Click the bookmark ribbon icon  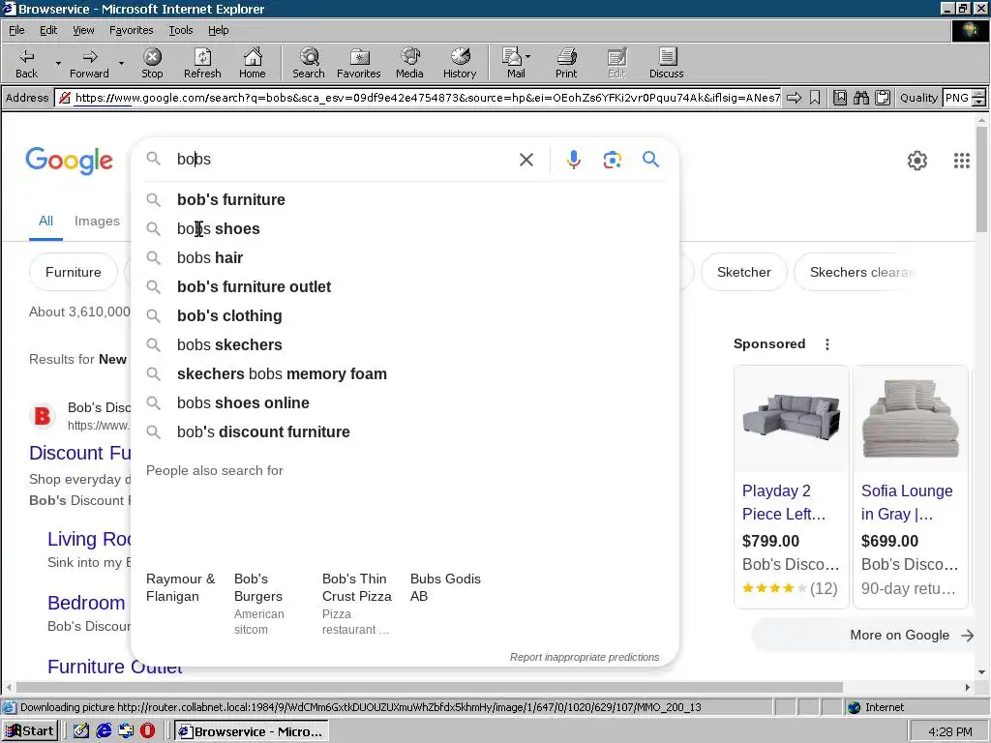pos(815,98)
